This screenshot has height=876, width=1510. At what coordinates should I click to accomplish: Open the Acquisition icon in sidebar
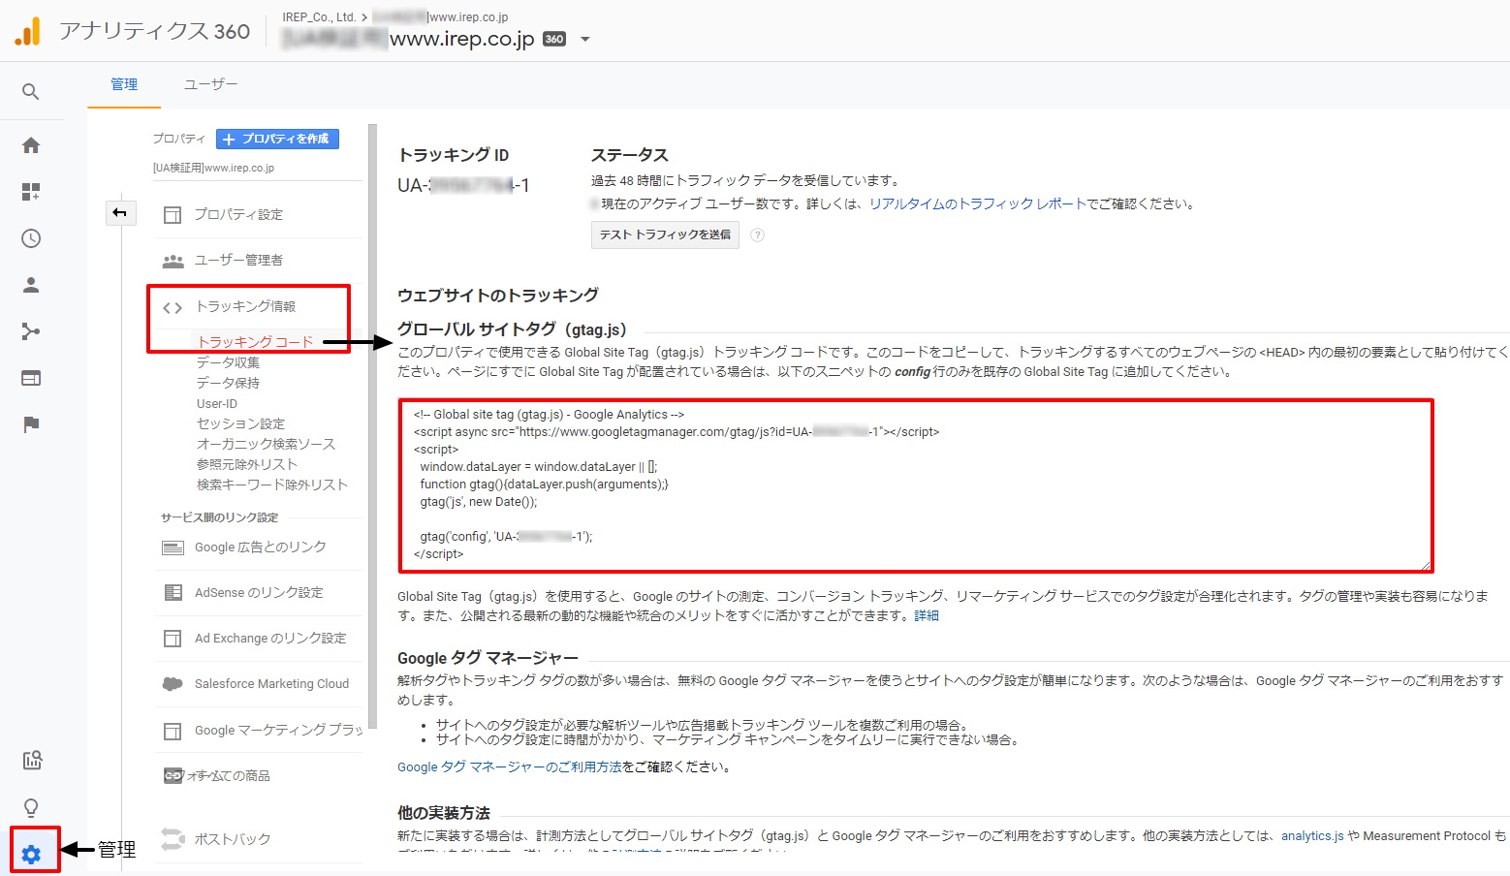click(x=31, y=331)
